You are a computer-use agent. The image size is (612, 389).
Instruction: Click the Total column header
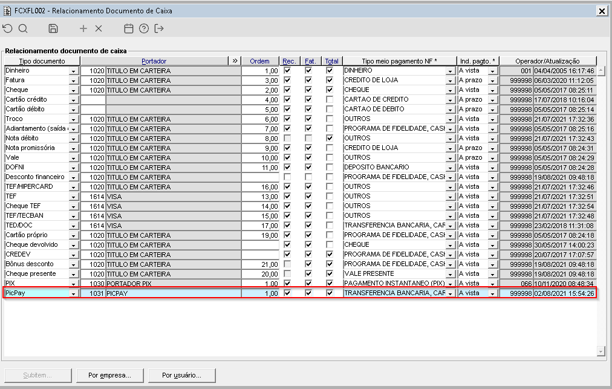[332, 61]
